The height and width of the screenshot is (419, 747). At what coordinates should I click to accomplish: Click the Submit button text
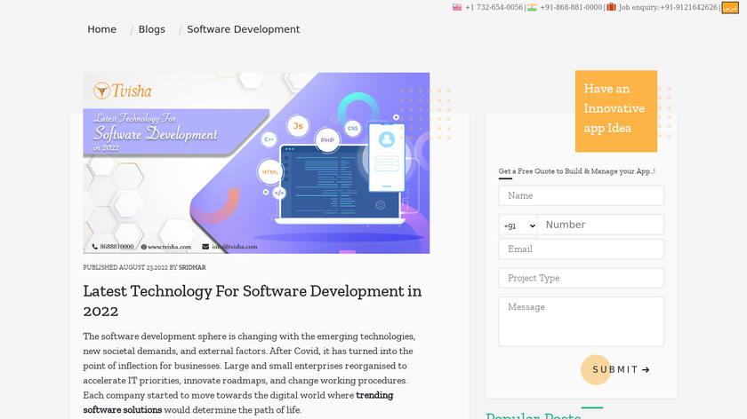614,369
